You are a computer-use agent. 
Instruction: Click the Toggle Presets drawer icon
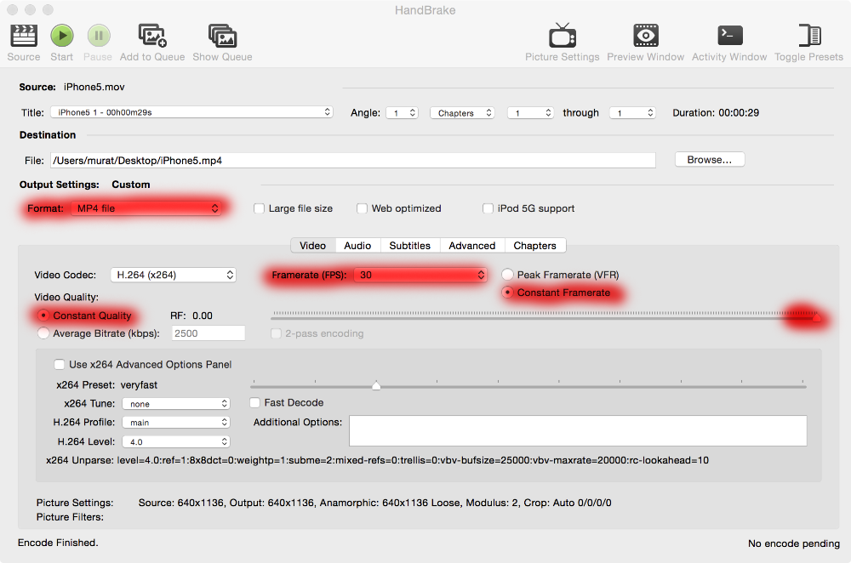809,36
